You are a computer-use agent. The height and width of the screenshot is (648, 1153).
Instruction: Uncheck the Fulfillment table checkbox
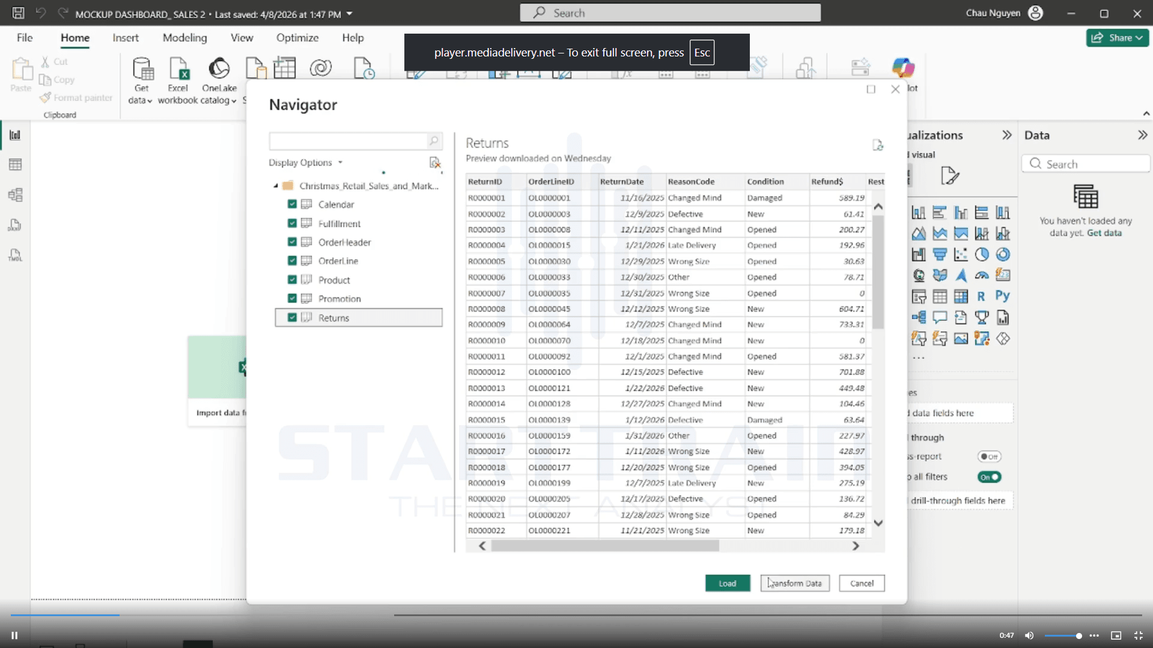point(292,223)
